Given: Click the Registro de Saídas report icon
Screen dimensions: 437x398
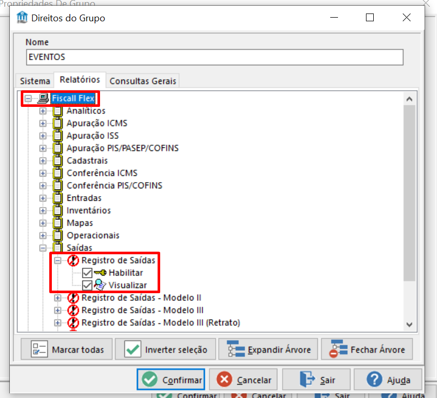Looking at the screenshot, I should (x=73, y=260).
